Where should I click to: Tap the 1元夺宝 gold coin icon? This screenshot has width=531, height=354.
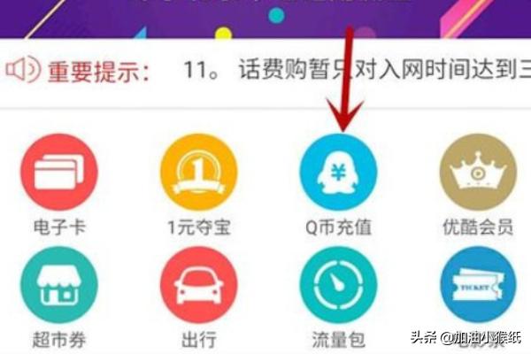199,172
